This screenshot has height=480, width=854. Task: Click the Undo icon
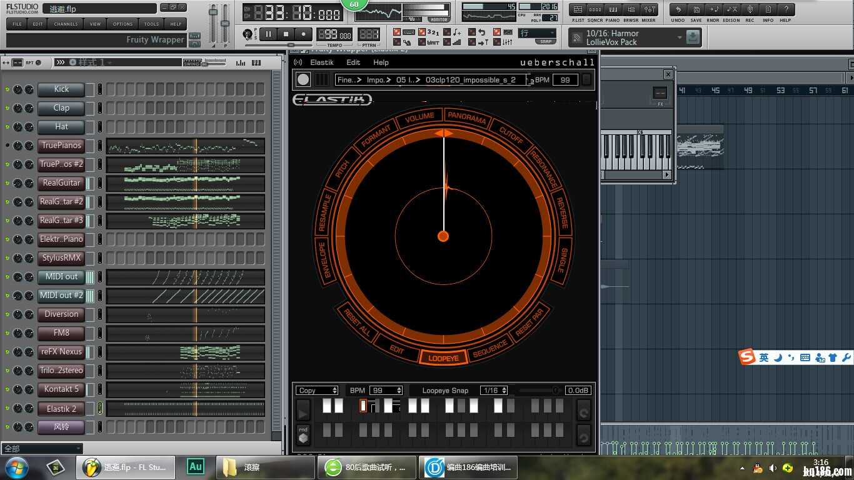point(678,9)
